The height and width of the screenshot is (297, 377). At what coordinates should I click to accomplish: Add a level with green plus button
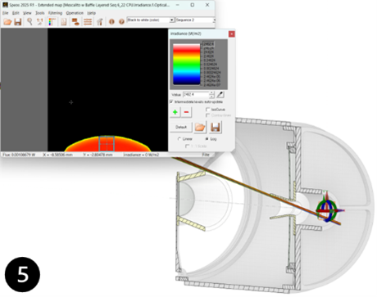[175, 112]
